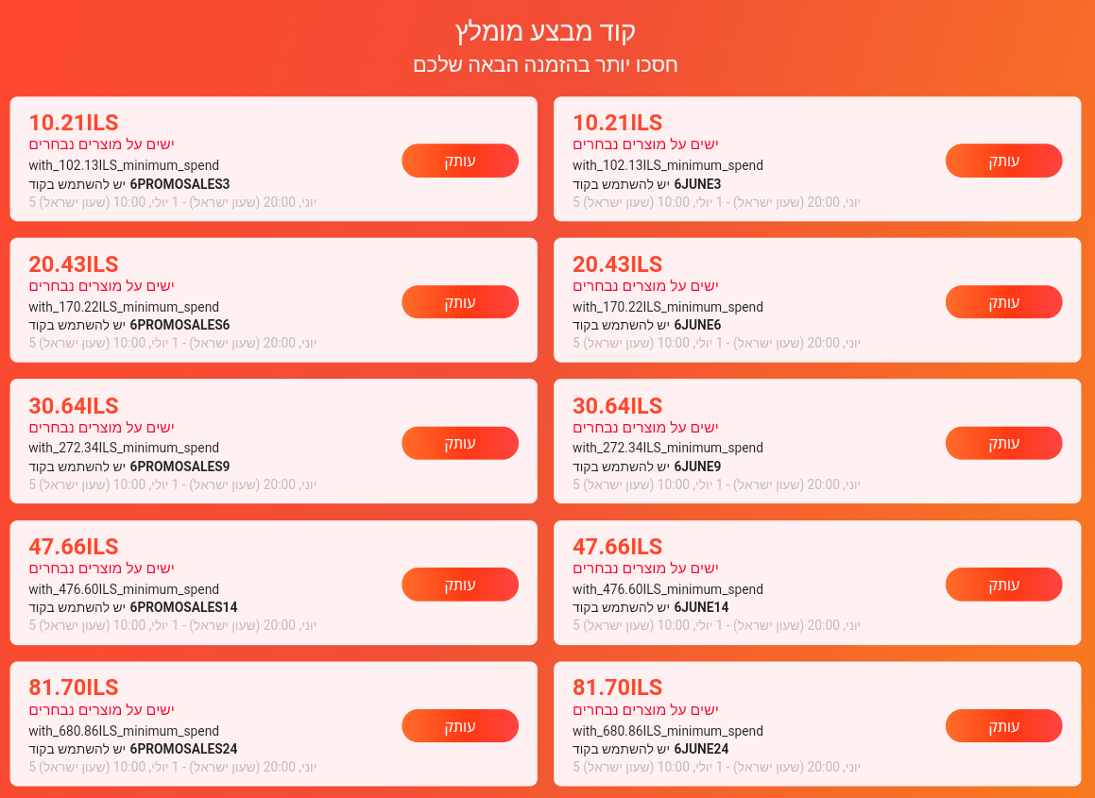Copy the 6JUNE6 promo code
1095x798 pixels.
tap(1003, 302)
